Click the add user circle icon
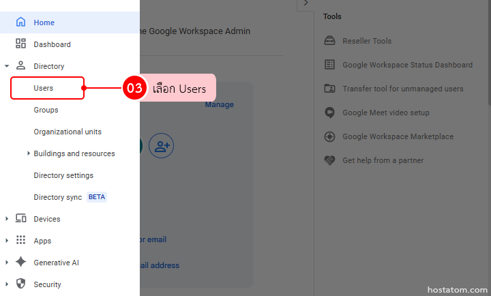 click(x=161, y=146)
